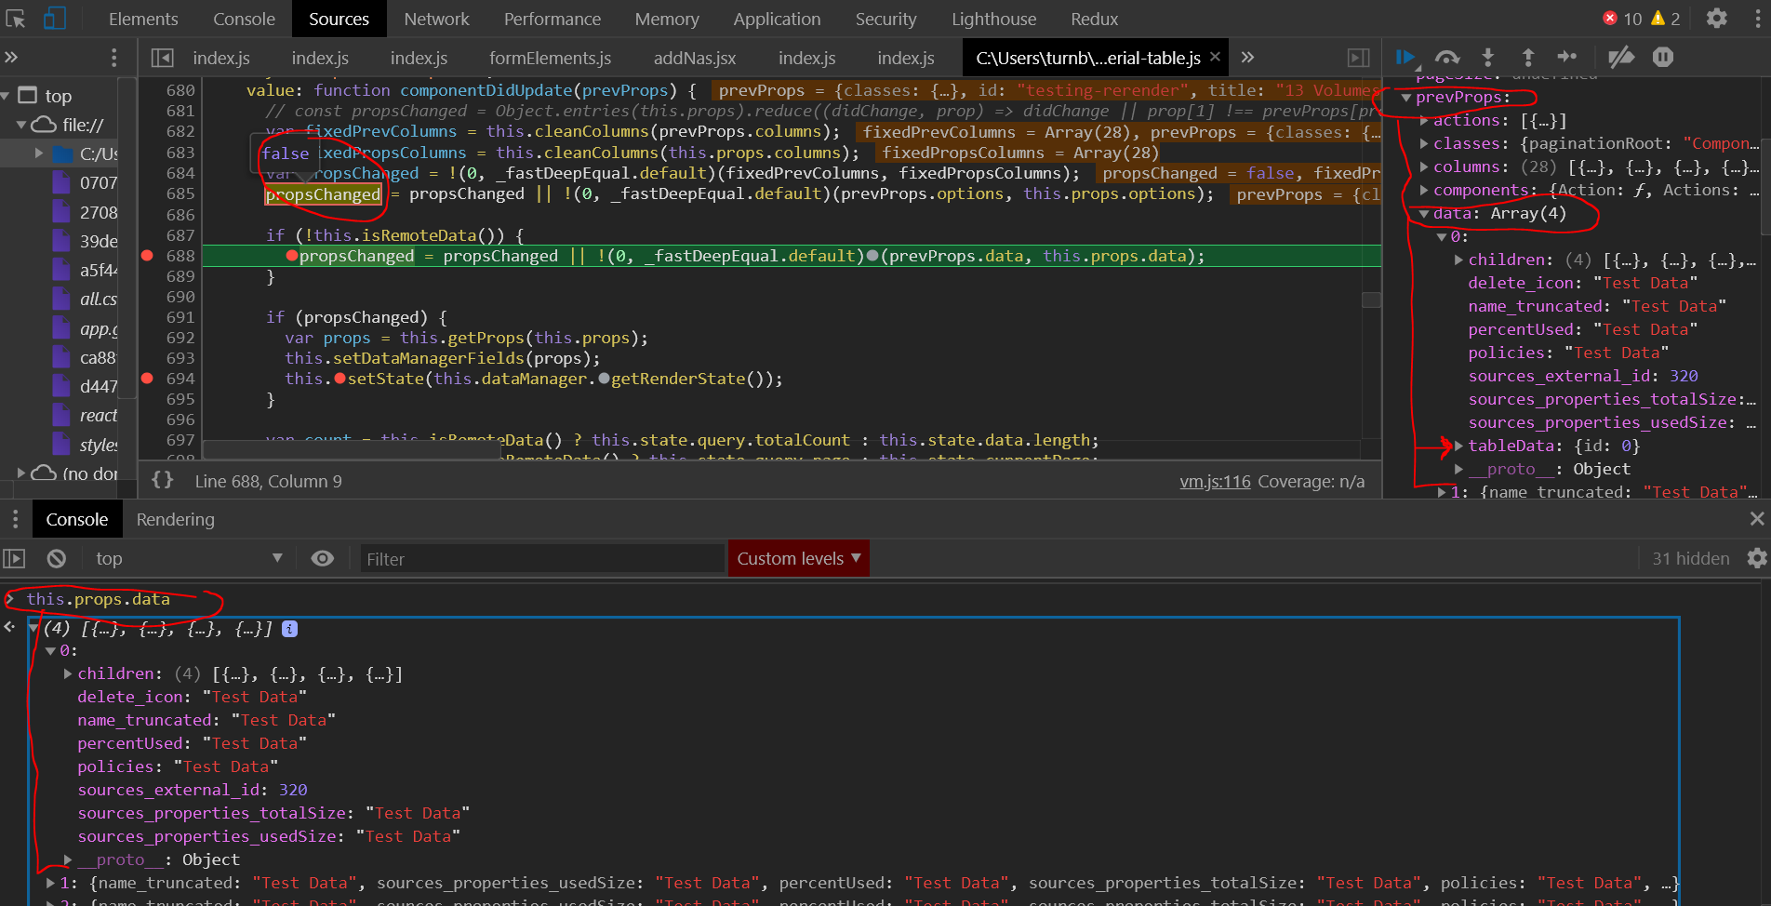
Task: Open the Custom levels dropdown
Action: 798,558
